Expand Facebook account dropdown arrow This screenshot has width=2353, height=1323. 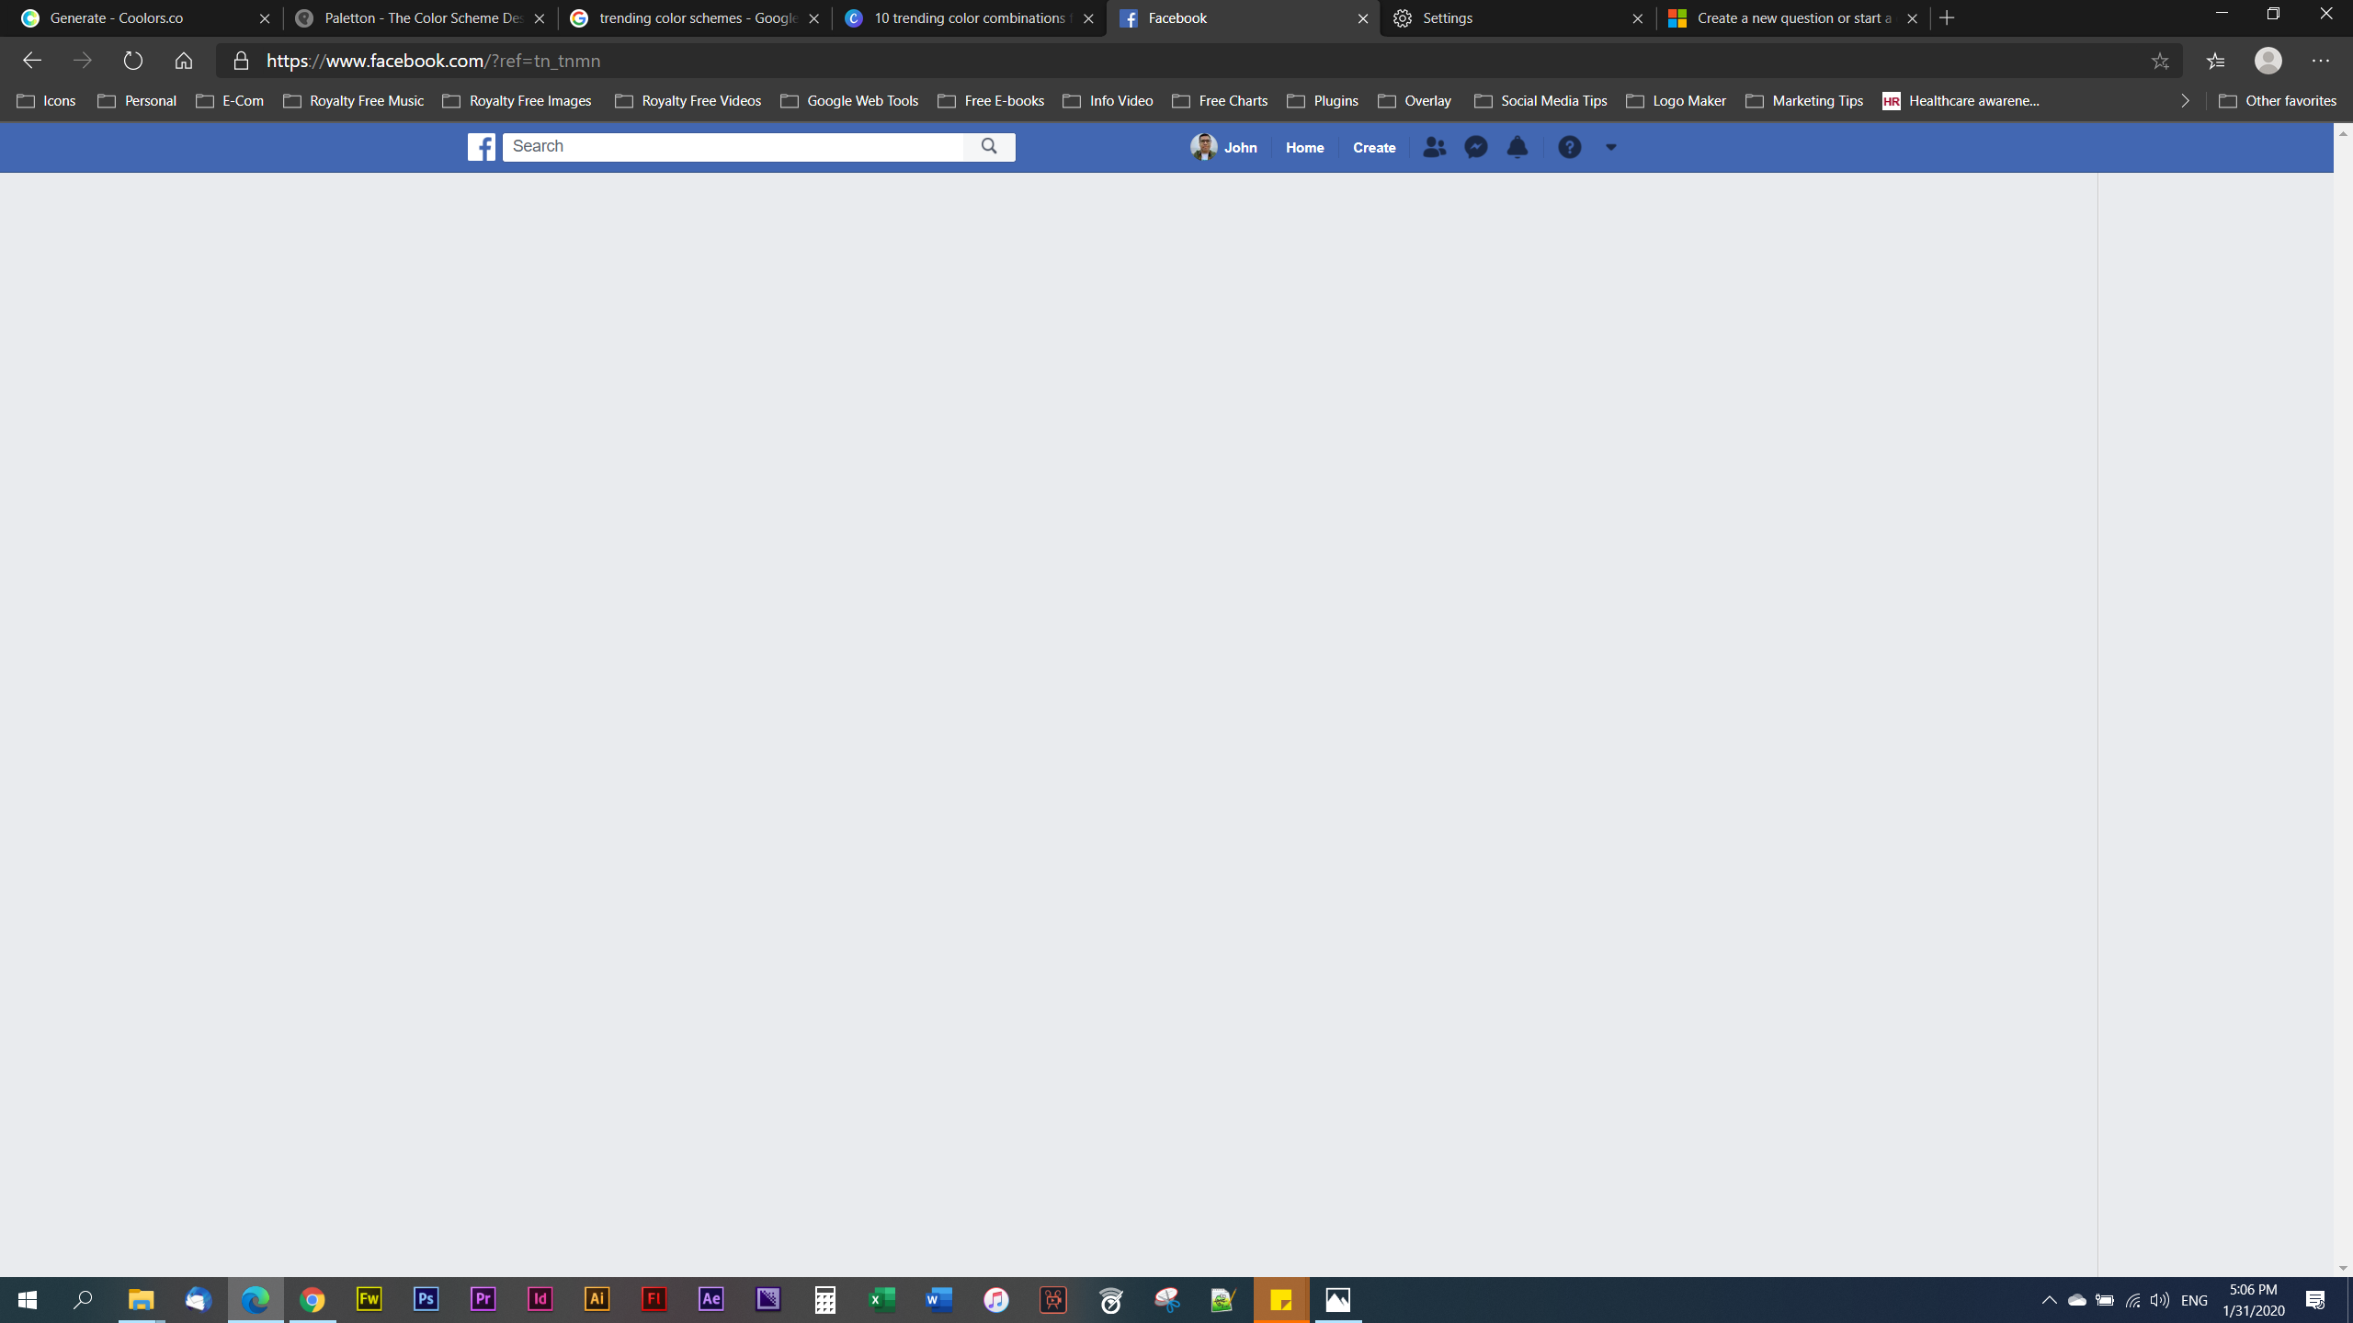pyautogui.click(x=1611, y=147)
